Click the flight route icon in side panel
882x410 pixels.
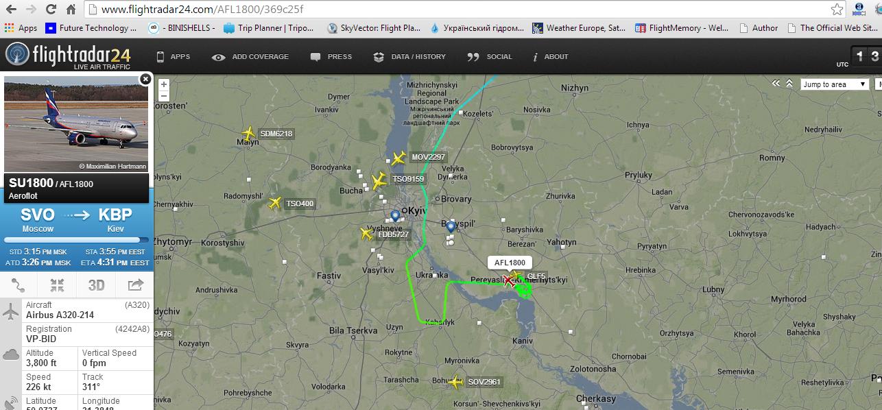click(19, 285)
